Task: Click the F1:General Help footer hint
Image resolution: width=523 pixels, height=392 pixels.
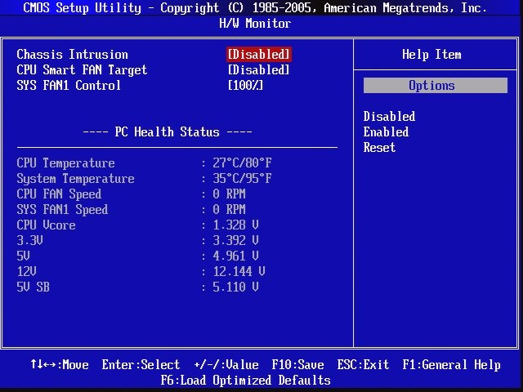Action: (x=451, y=365)
